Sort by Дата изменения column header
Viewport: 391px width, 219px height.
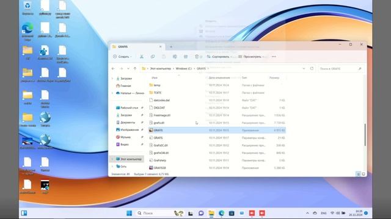point(219,78)
